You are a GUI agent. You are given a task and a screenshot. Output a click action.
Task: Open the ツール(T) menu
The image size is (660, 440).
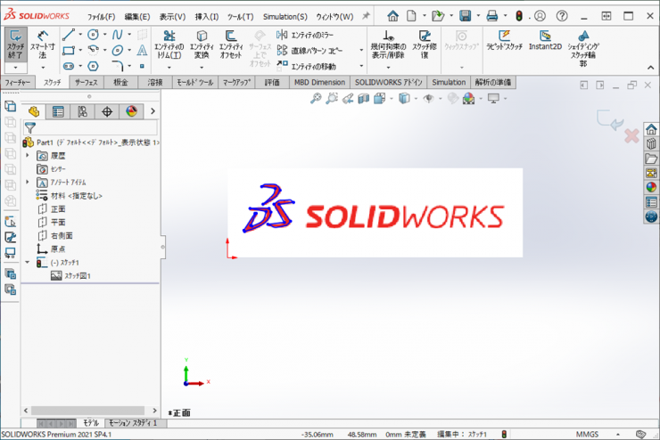point(240,16)
